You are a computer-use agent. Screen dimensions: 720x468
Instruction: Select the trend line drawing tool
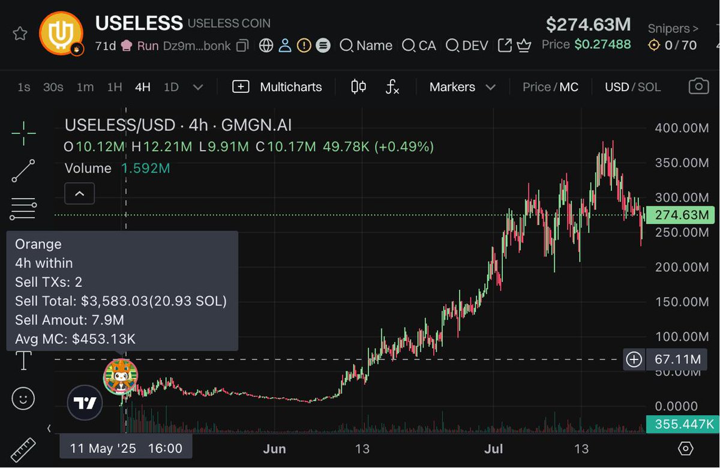[x=23, y=171]
